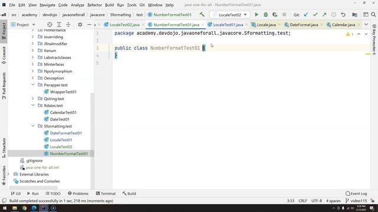This screenshot has height=212, width=378.
Task: Expand the Npolymorphism folder
Action: (33, 71)
